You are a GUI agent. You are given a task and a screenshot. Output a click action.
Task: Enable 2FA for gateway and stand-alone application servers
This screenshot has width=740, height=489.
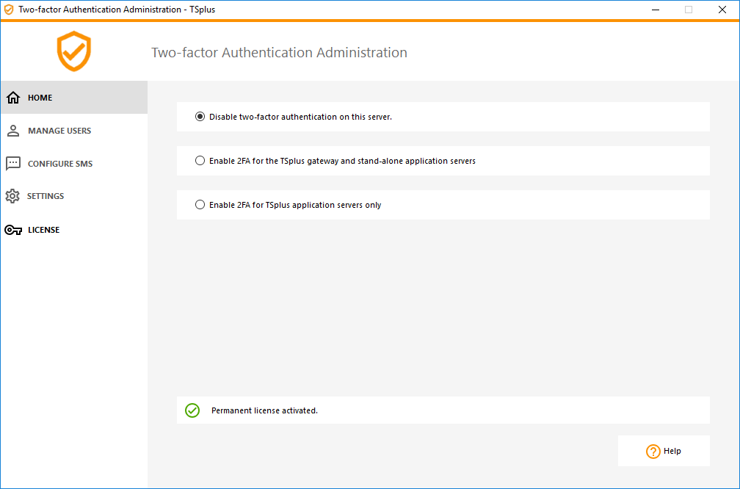(200, 160)
